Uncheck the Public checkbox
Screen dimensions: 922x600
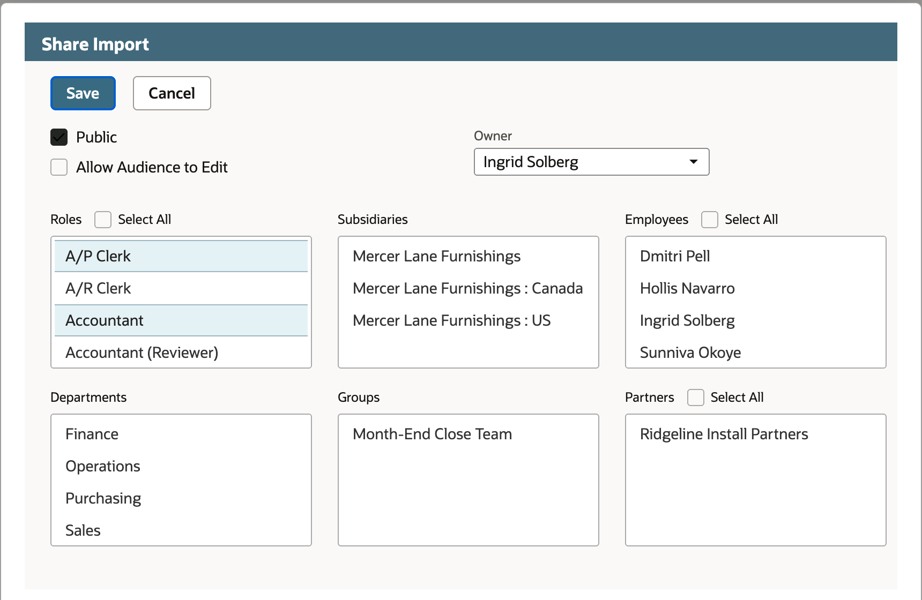(59, 137)
